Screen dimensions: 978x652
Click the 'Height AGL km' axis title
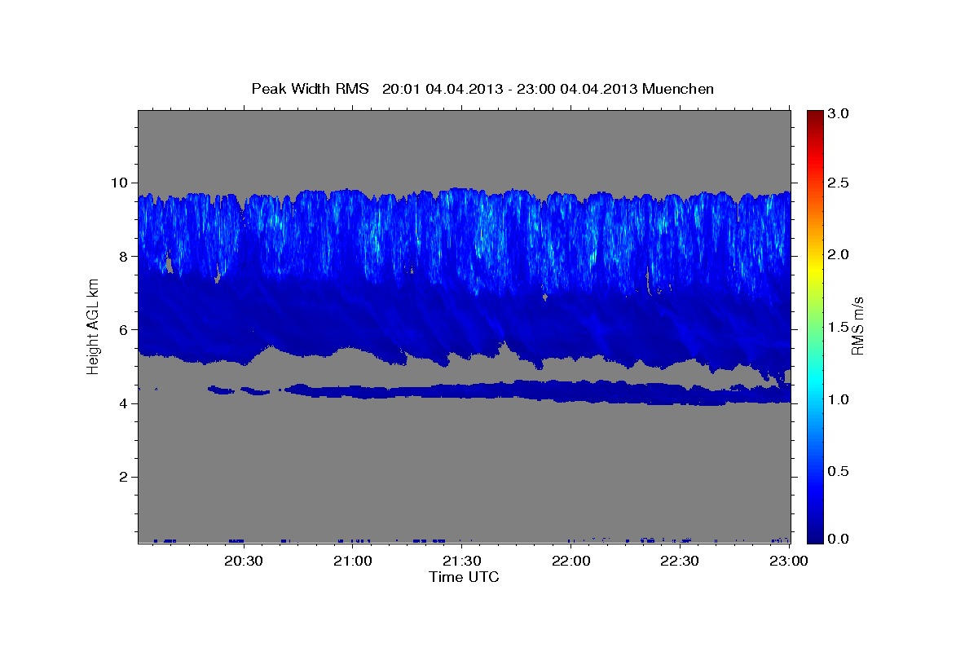(93, 327)
